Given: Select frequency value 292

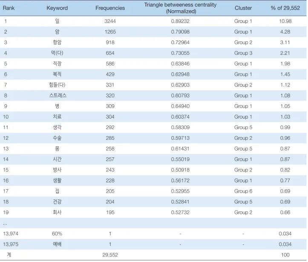Looking at the screenshot, I should click(110, 127).
